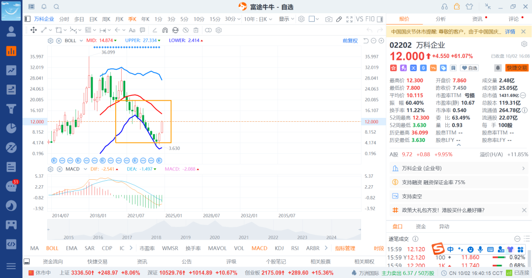
Task: Switch to the 评论 tab
Action: [513, 19]
